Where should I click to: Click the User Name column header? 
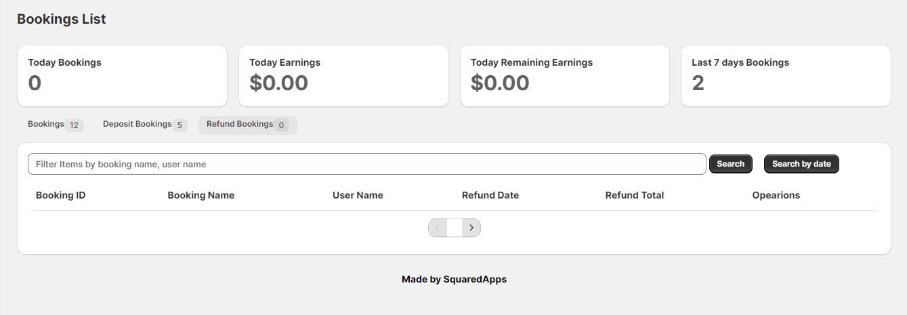click(x=358, y=195)
